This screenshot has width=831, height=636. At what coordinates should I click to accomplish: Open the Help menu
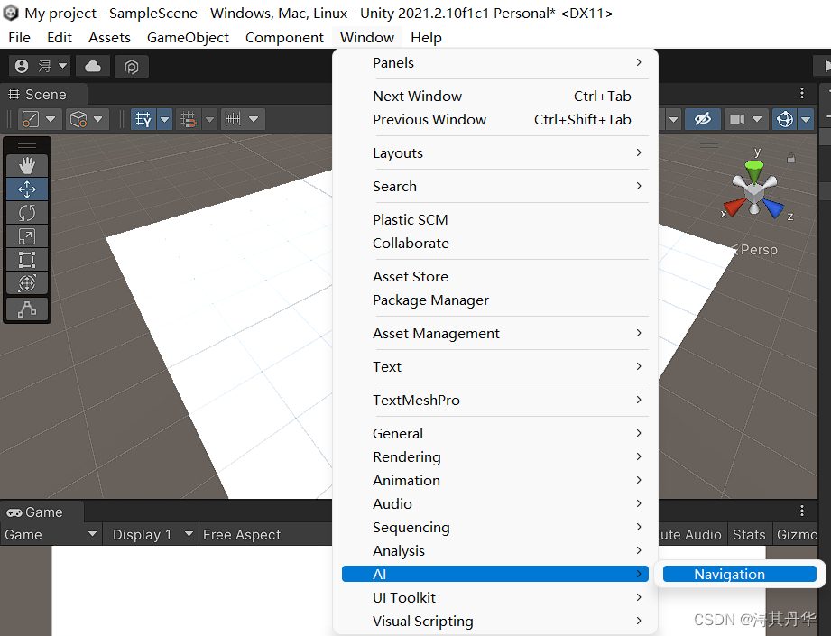[426, 38]
